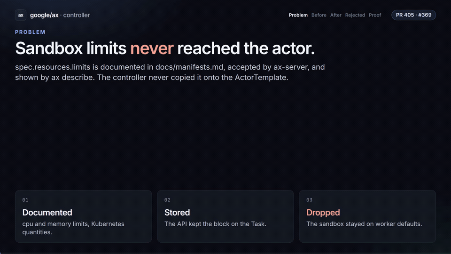The image size is (451, 254).
Task: Select the Documented card
Action: (84, 216)
